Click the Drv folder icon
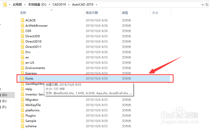The height and width of the screenshot is (129, 210). pyautogui.click(x=22, y=52)
